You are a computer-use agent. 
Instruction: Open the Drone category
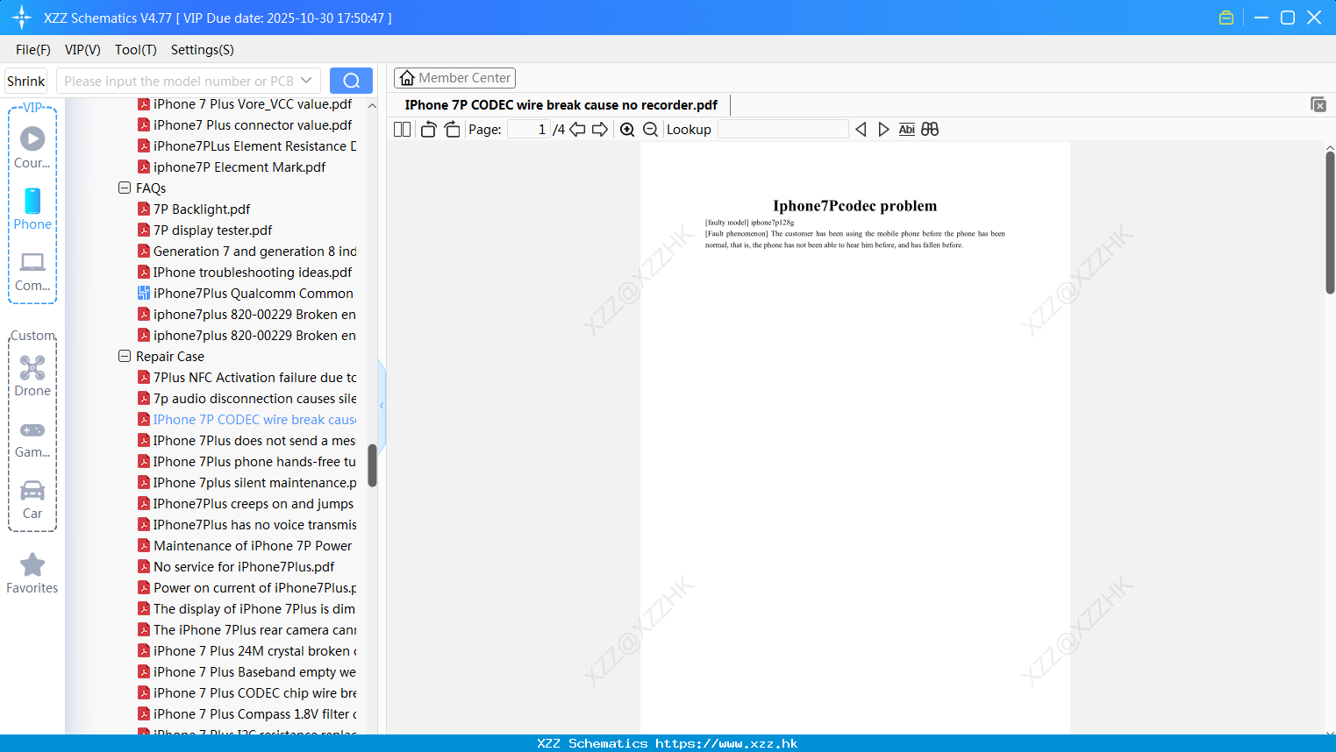[32, 376]
